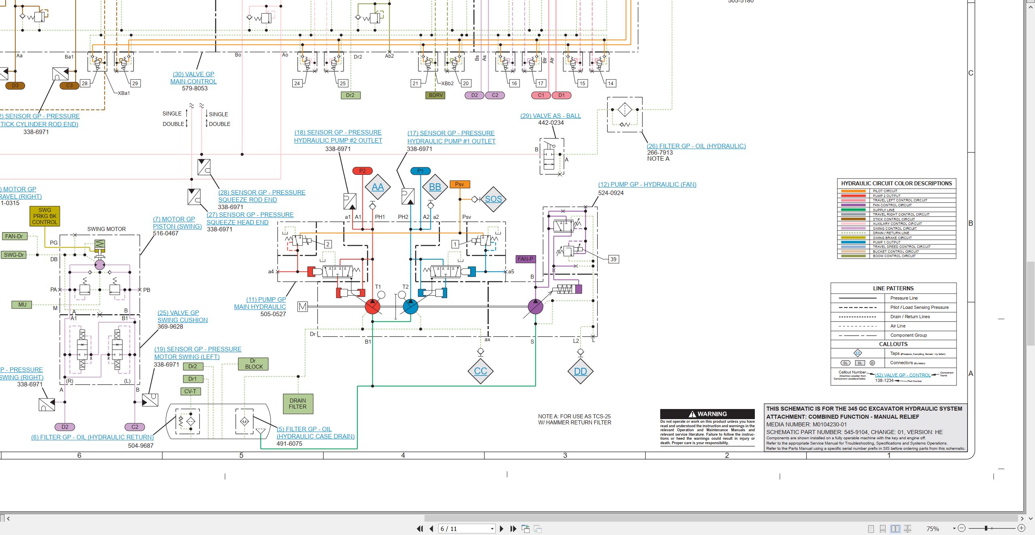Open the (52) Valve GP - Control legend link

[x=903, y=375]
